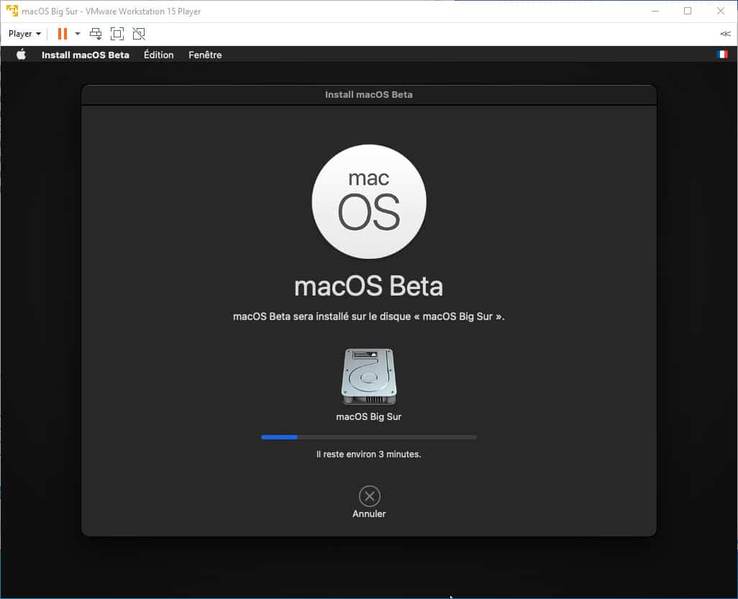Click the French flag input source
This screenshot has height=599, width=738.
pos(722,55)
